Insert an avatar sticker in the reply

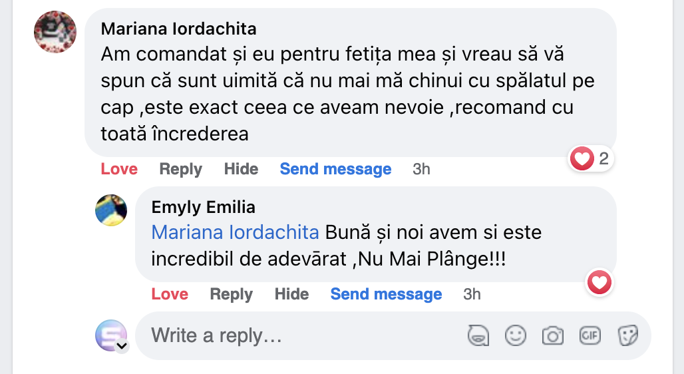[x=478, y=335]
